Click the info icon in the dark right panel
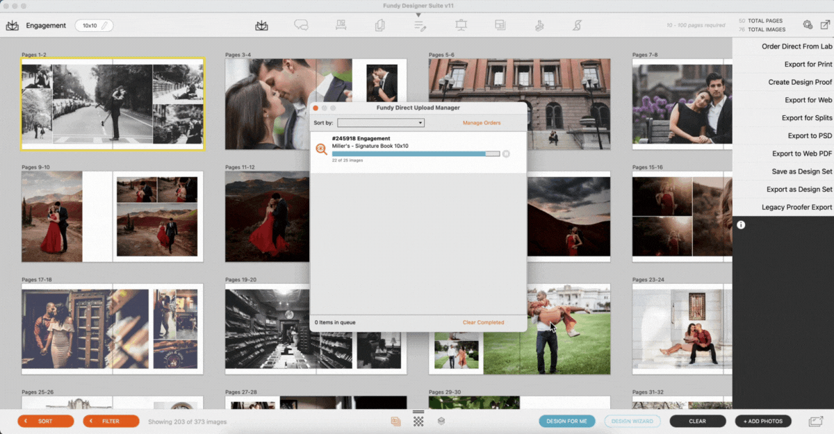Image resolution: width=834 pixels, height=434 pixels. tap(741, 225)
